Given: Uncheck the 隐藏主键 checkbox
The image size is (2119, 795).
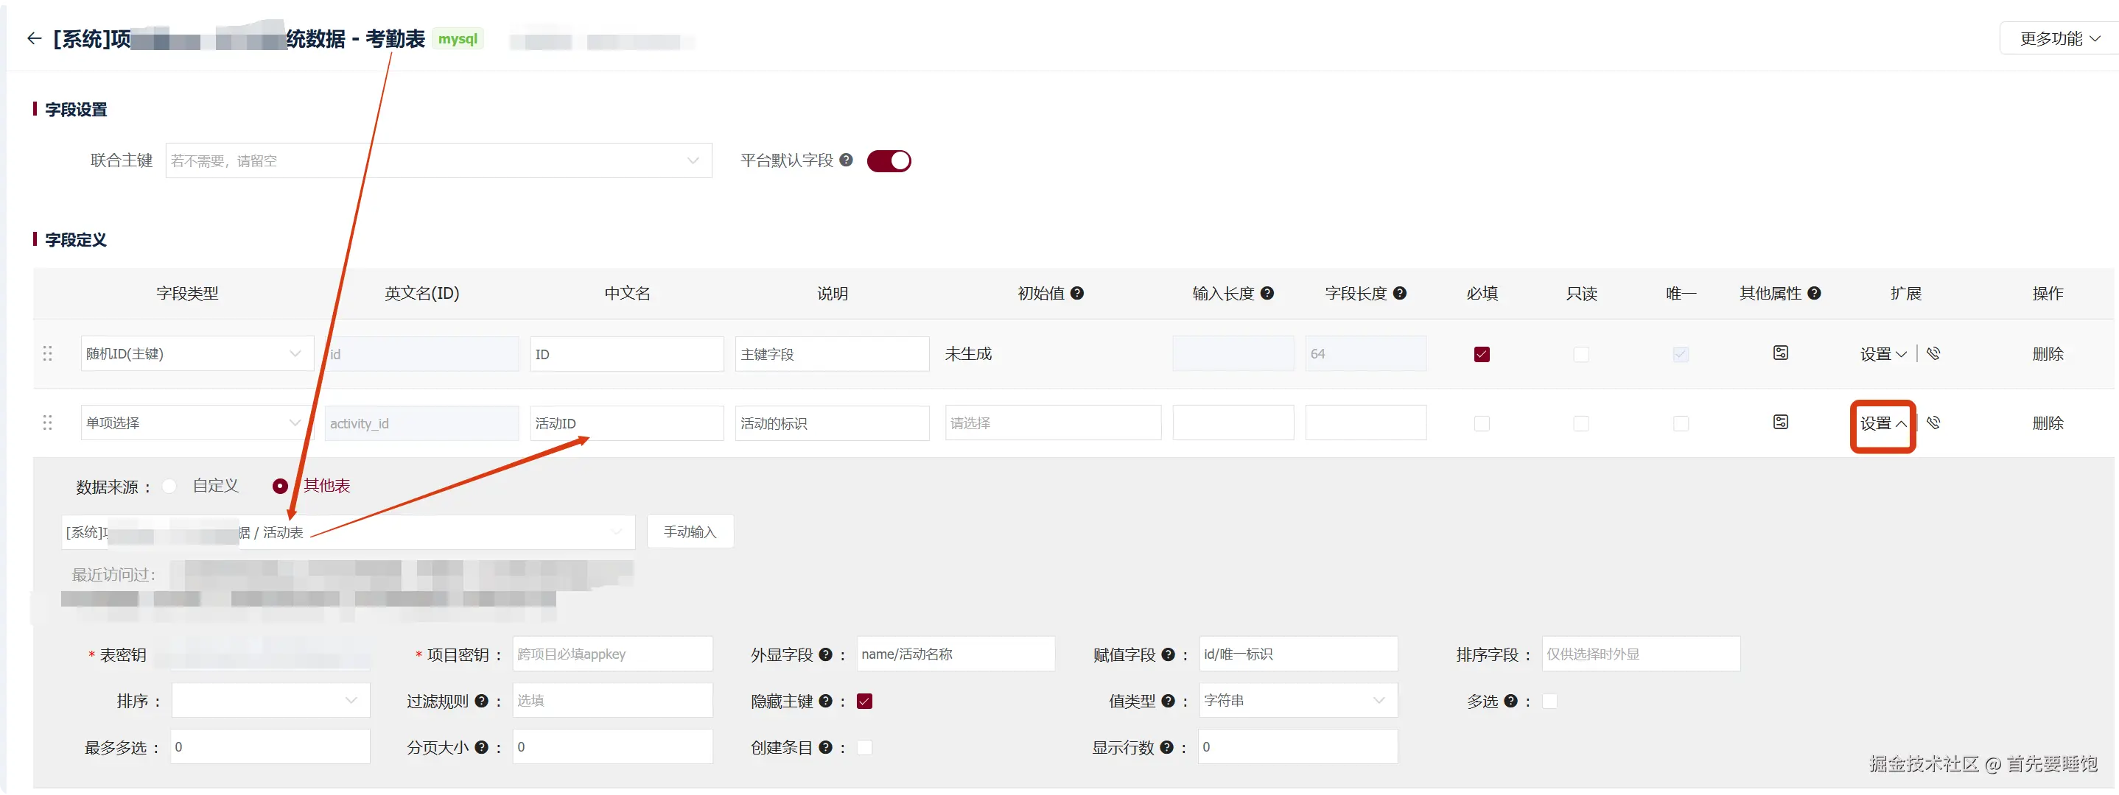Looking at the screenshot, I should point(864,702).
